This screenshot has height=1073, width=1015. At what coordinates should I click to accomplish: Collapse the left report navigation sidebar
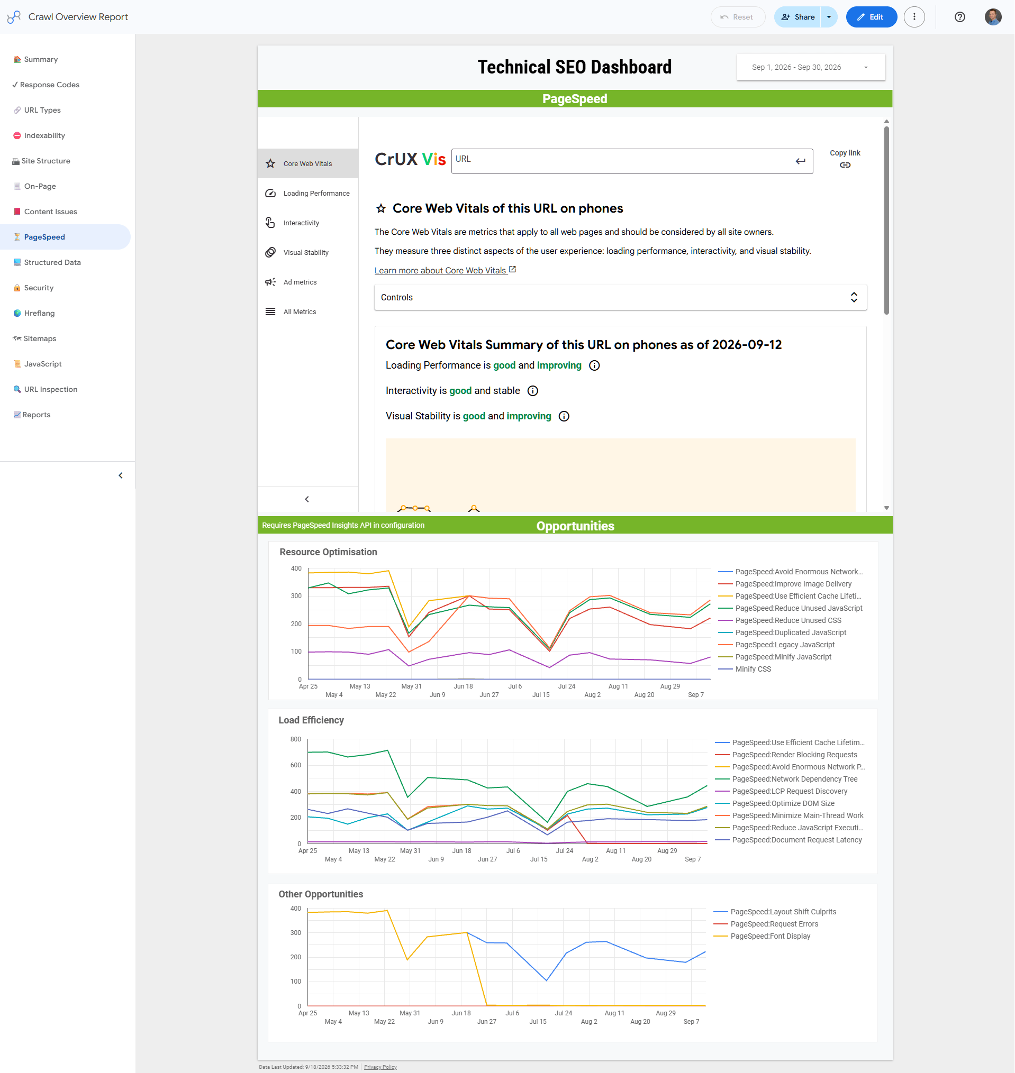click(x=120, y=476)
